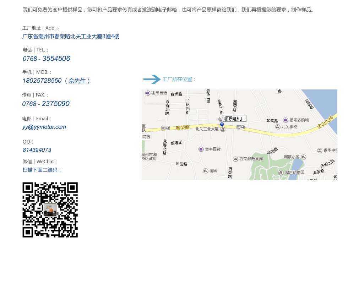Click the blue location pin on the map
The image size is (348, 284).
coord(222,124)
